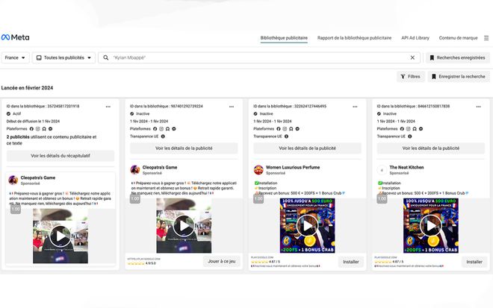Image resolution: width=493 pixels, height=308 pixels.
Task: Play video in ad 987401292739224
Action: (184, 226)
